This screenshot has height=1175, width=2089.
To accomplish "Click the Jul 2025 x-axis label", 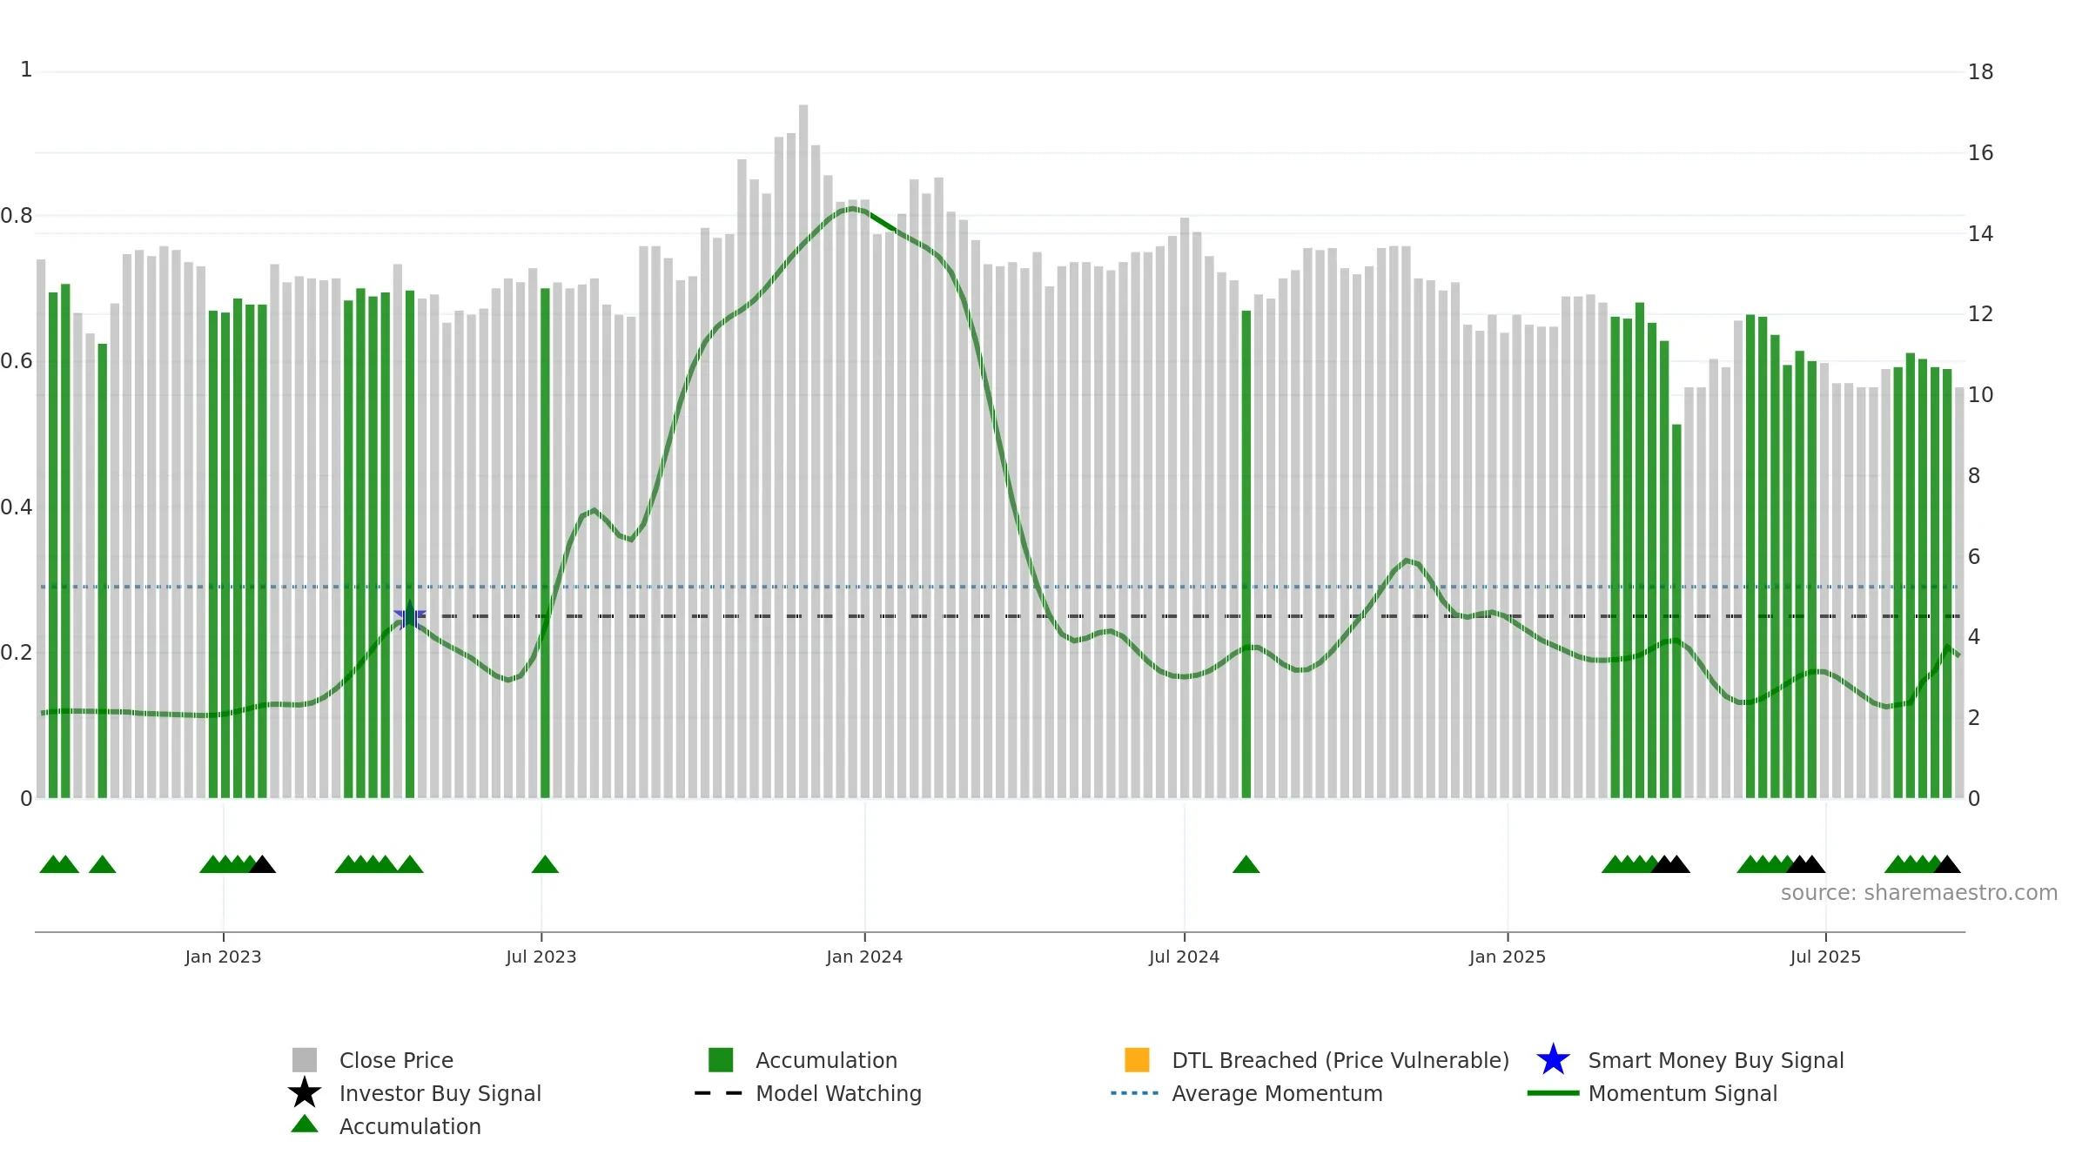I will click(x=1825, y=957).
